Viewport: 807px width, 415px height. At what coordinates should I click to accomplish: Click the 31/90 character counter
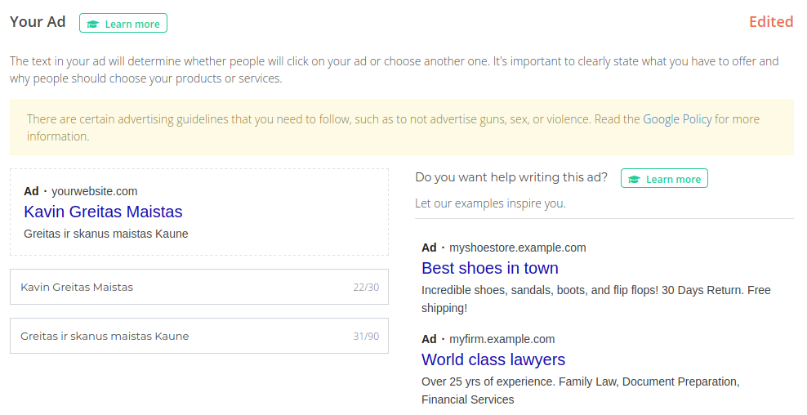pos(366,337)
